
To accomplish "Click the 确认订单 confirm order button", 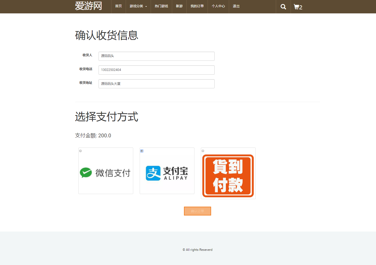I will [197, 211].
